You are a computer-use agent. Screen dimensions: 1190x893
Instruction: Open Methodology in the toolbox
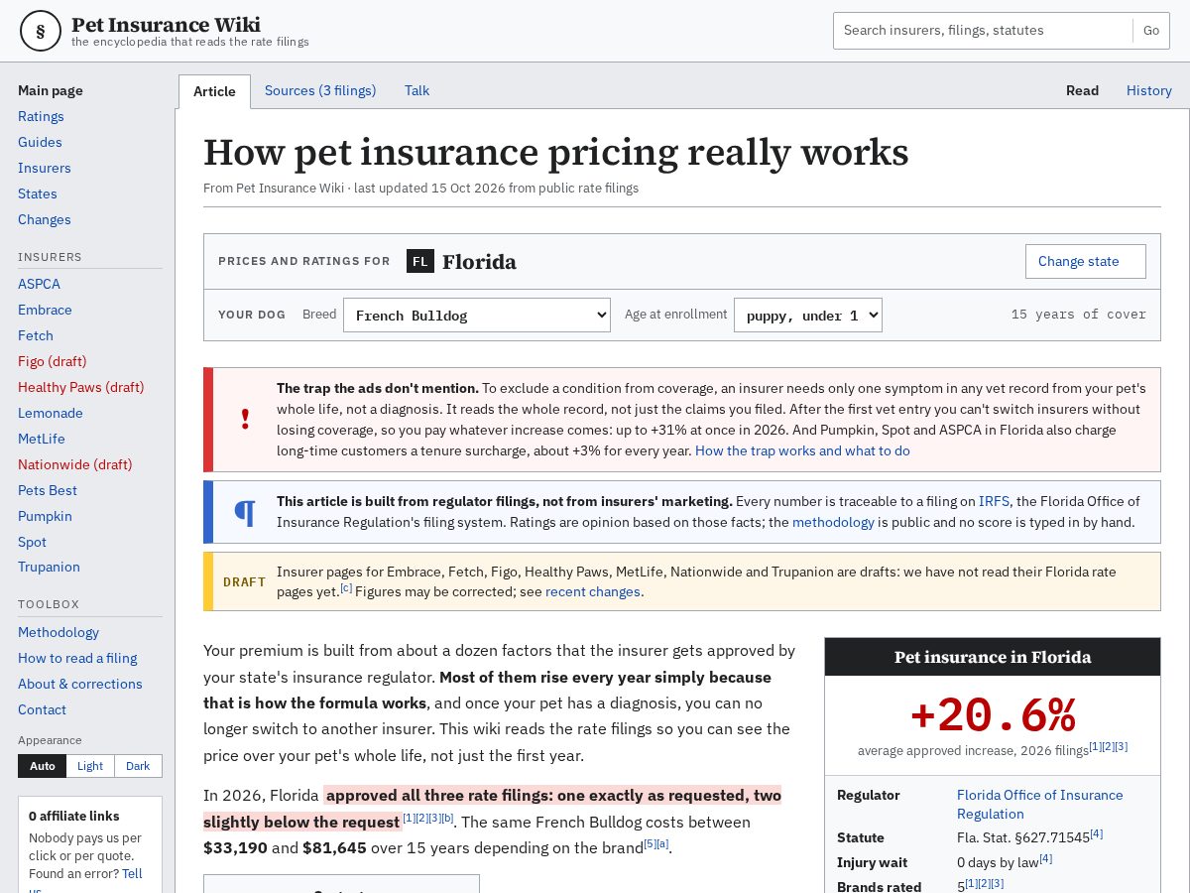59,632
